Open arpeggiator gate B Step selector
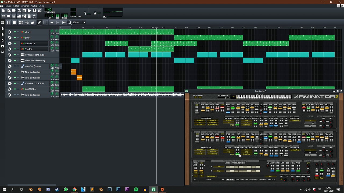This screenshot has height=193, width=344. point(219,171)
